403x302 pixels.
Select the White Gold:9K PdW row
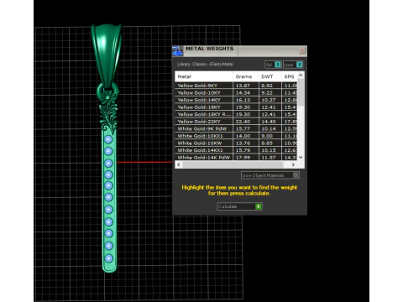pos(236,128)
